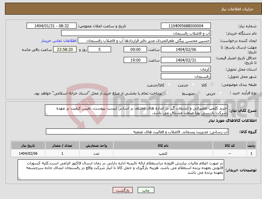Image resolution: width=262 pixels, height=199 pixels.
Task: Click the اطلاعات کالاهای مورد نیاز section heading
Action: (232, 120)
